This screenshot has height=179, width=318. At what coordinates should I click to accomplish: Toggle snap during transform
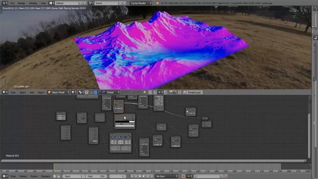coord(155,92)
